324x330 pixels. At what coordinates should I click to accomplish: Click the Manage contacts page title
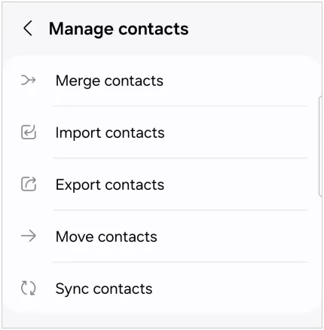(x=118, y=29)
